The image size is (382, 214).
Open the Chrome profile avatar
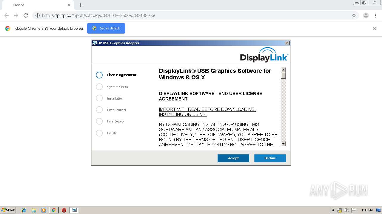366,15
